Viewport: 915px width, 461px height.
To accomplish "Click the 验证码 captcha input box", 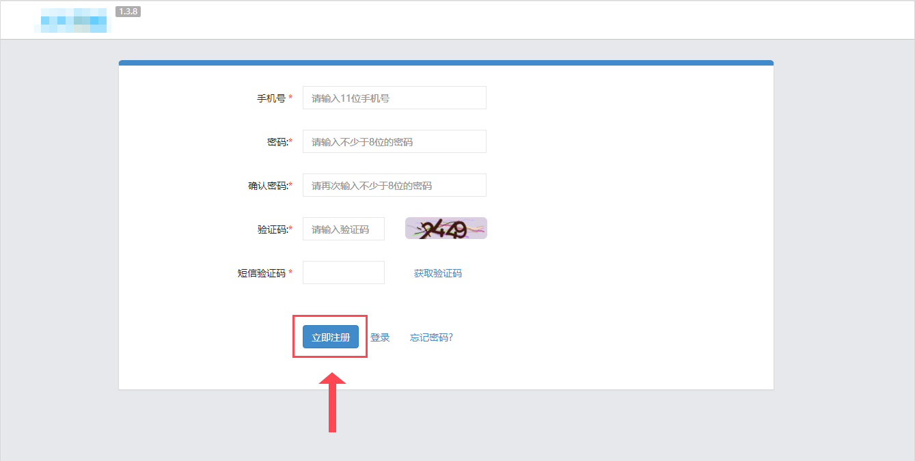I will (x=343, y=229).
